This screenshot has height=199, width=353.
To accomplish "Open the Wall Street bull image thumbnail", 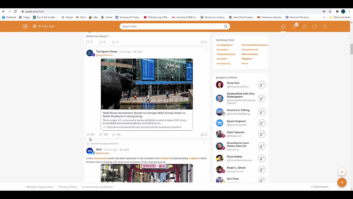I will [147, 84].
